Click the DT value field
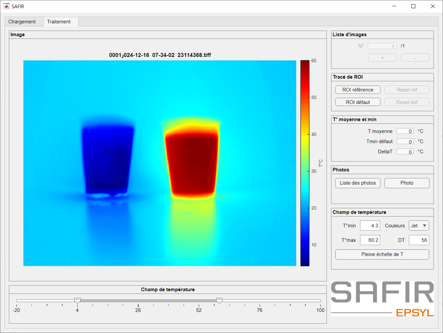 419,240
